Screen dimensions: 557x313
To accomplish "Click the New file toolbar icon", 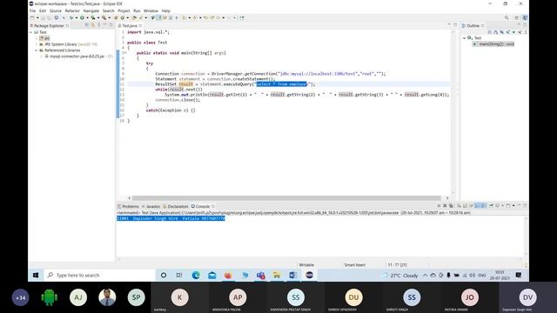I will [x=33, y=17].
